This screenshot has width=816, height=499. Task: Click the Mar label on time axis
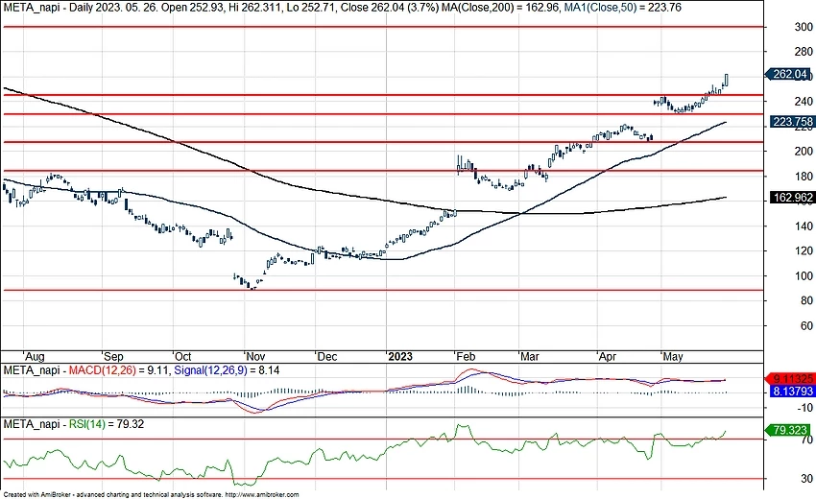tap(530, 357)
